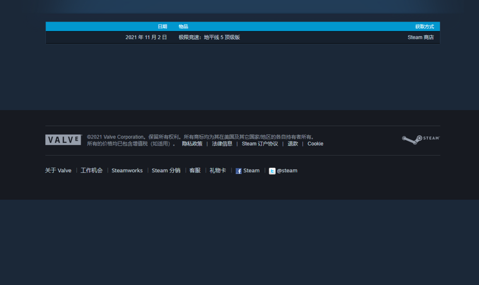Click the Steam 商店 cell in the table row
This screenshot has height=285, width=479.
[x=420, y=37]
